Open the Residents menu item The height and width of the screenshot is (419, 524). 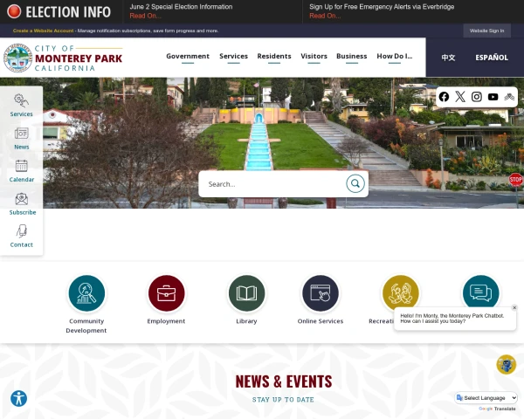pos(274,56)
